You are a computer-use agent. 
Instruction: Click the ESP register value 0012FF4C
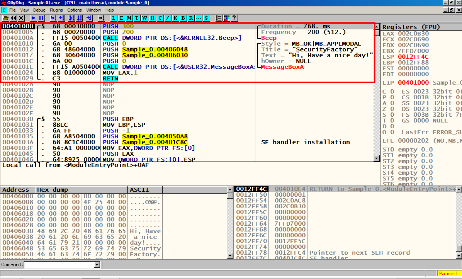click(413, 56)
